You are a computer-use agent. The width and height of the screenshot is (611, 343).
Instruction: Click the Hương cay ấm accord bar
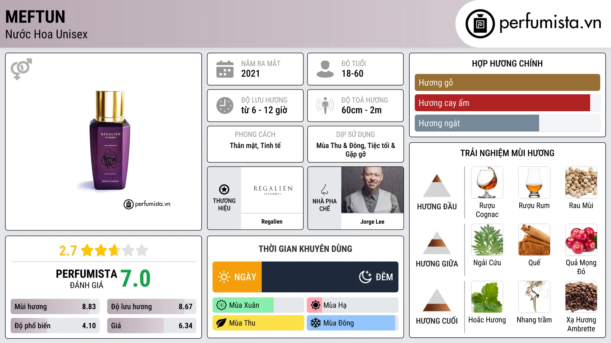507,103
